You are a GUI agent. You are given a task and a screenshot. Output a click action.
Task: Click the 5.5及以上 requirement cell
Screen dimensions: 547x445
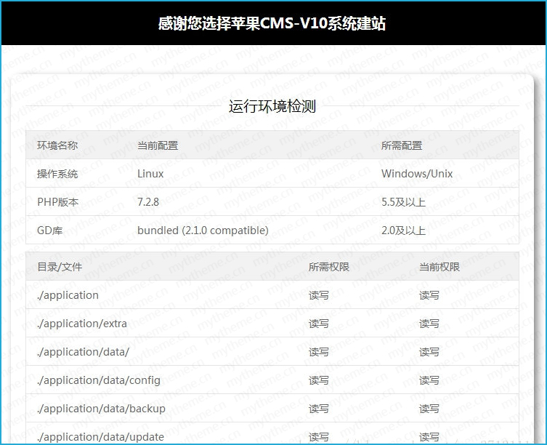click(x=403, y=202)
